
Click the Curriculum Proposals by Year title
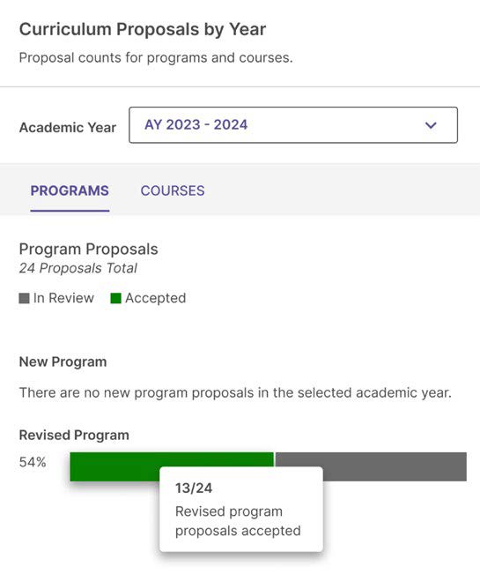(x=143, y=29)
